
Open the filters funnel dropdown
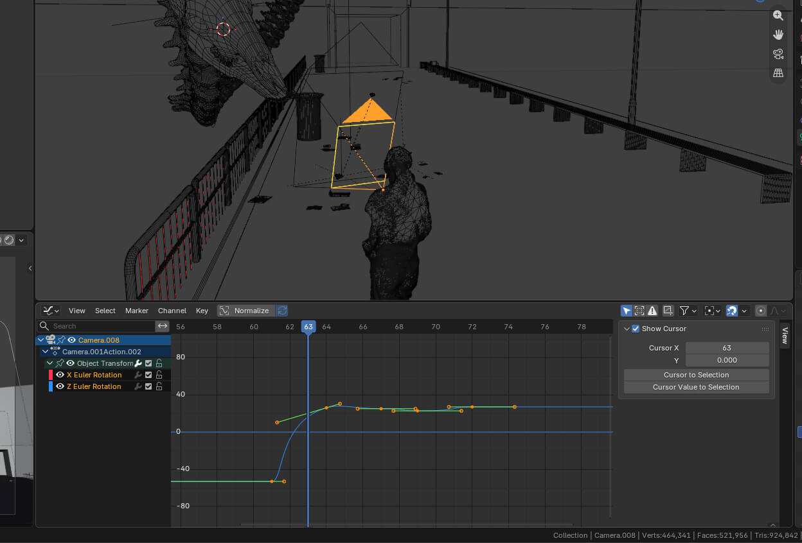pos(688,311)
